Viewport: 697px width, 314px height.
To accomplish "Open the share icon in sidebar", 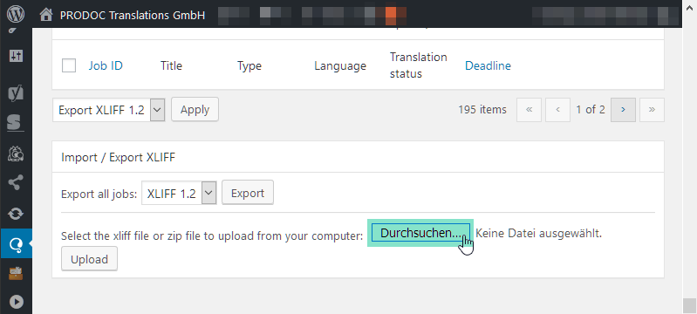I will click(16, 182).
